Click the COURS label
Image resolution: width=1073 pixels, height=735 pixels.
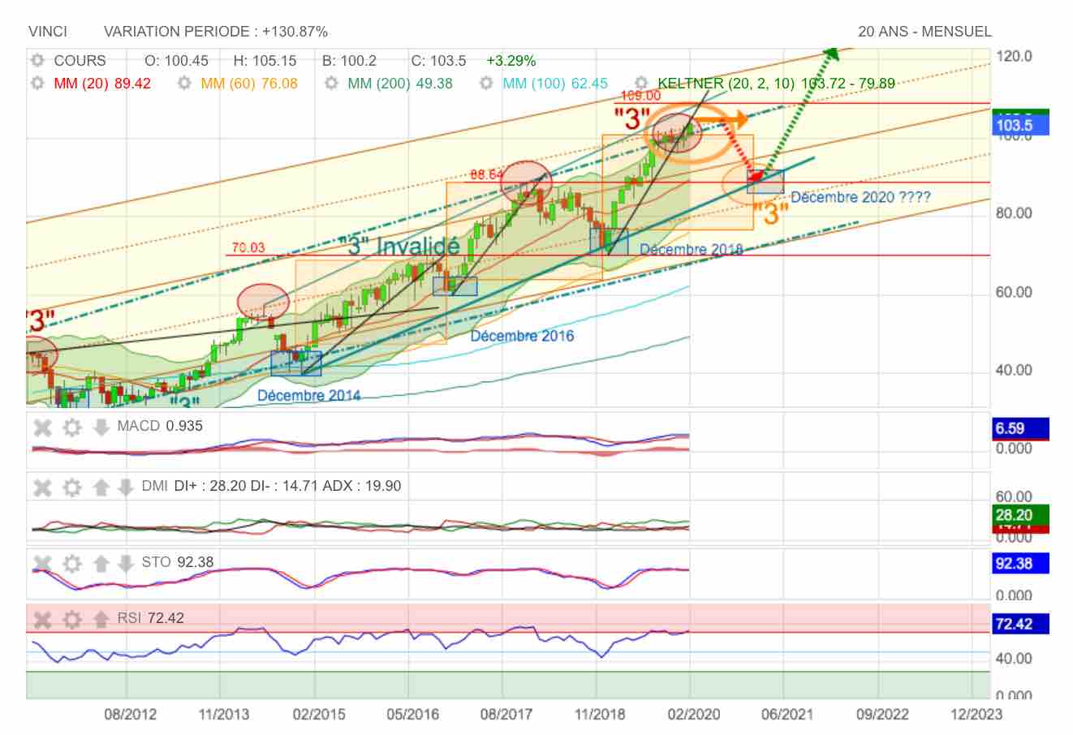pyautogui.click(x=80, y=61)
